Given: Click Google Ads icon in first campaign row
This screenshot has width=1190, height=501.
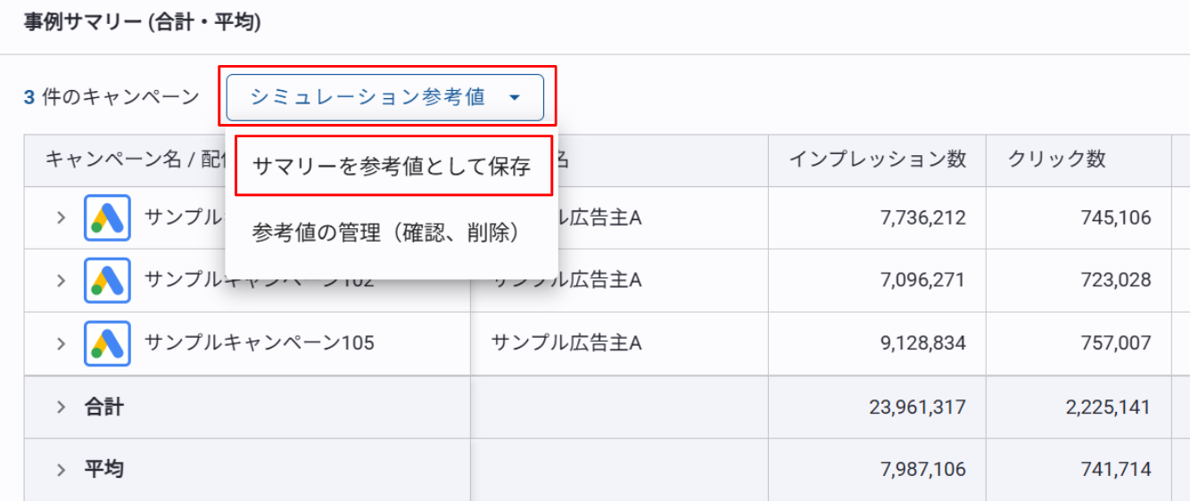Looking at the screenshot, I should [x=107, y=218].
